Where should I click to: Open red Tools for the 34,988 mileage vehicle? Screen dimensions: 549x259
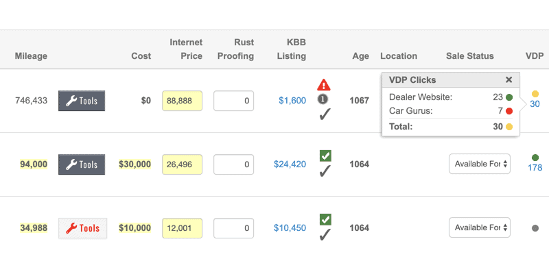82,228
